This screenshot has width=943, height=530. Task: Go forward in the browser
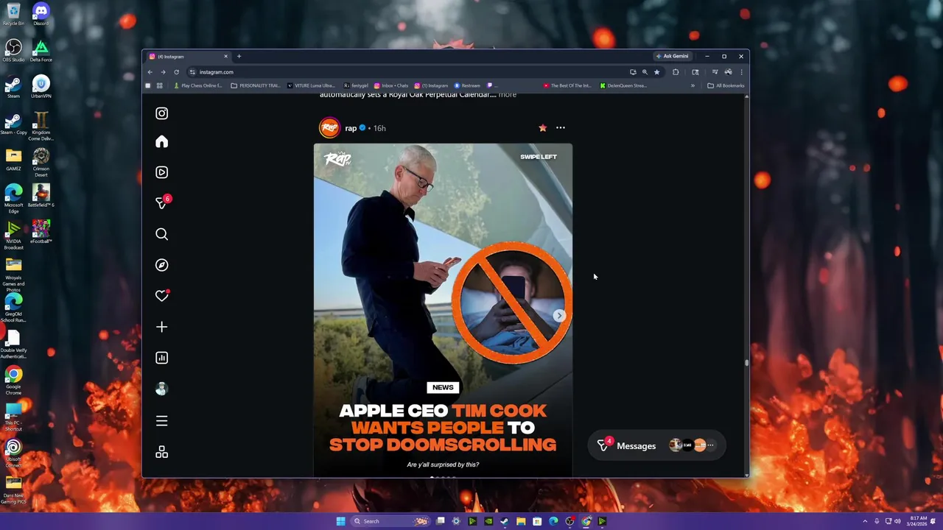tap(163, 72)
